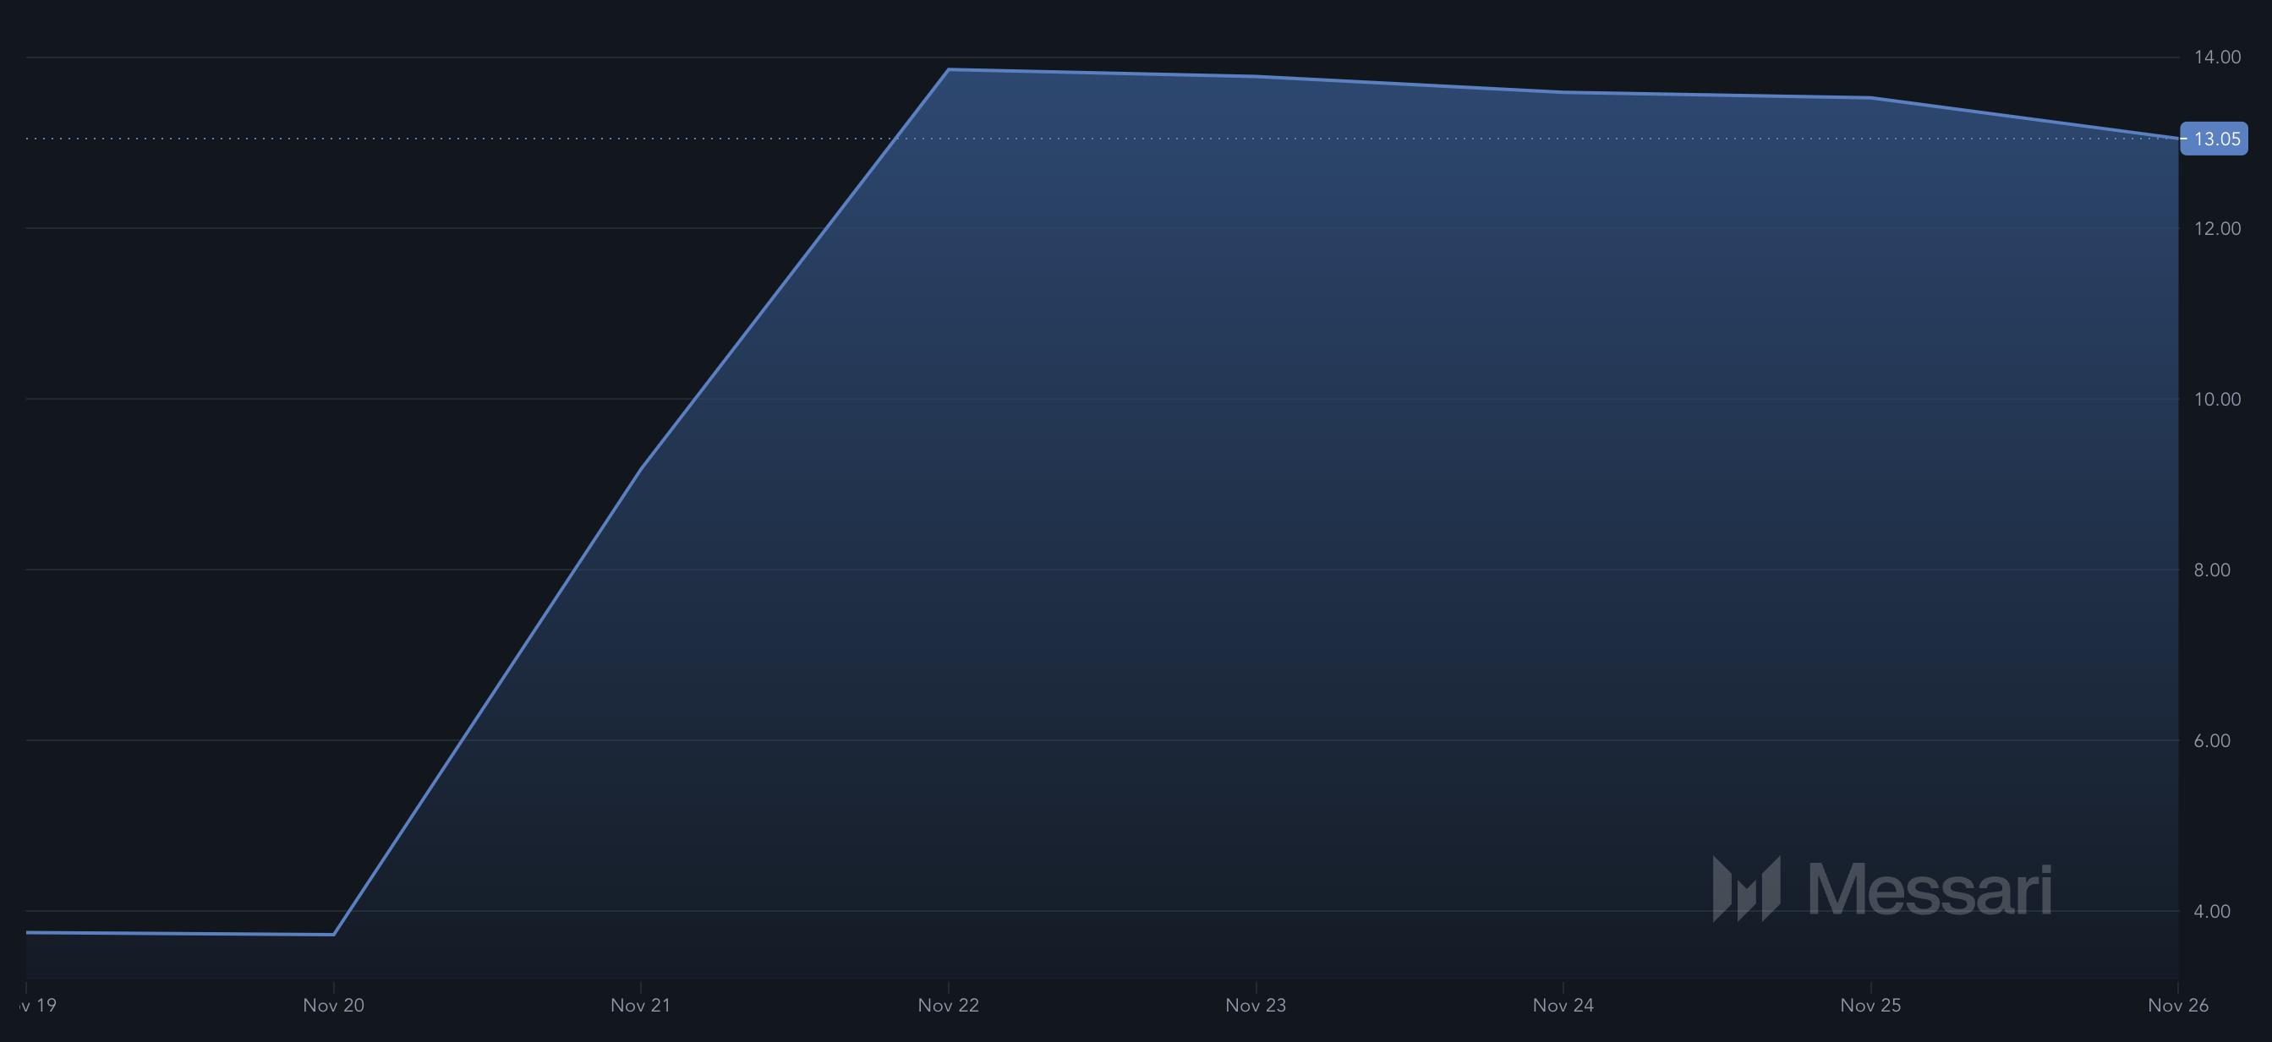Click the Nov 21 date label
This screenshot has width=2272, height=1042.
640,1005
